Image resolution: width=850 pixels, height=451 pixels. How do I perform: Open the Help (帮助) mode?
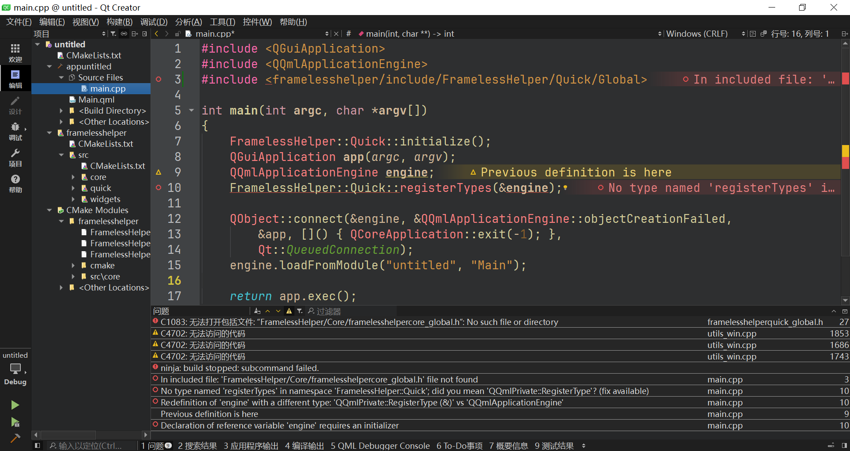(15, 183)
